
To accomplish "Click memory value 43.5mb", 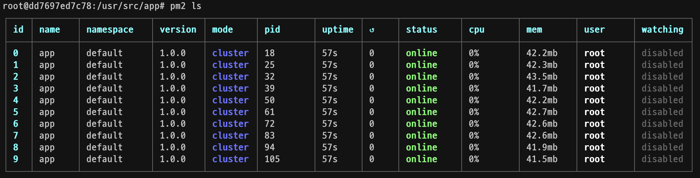I will 542,77.
